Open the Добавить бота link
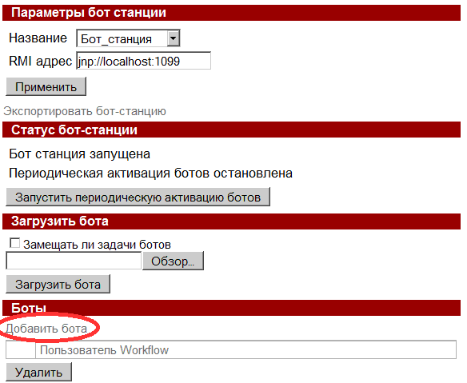467x383 pixels. coord(46,329)
